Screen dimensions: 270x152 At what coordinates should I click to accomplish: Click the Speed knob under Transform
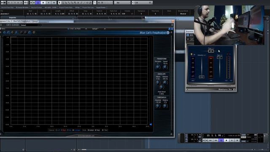coord(165,68)
